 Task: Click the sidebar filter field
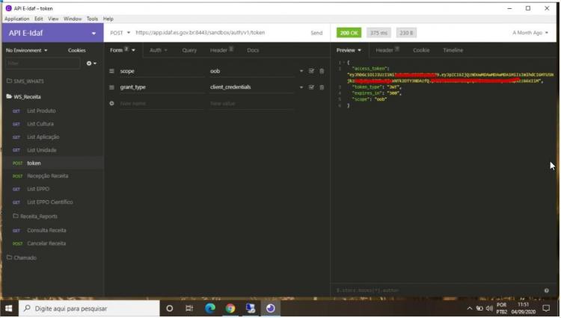(43, 63)
